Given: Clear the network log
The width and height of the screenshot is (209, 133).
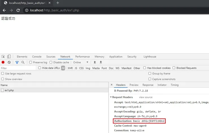Looking at the screenshot, I should (x=9, y=62).
